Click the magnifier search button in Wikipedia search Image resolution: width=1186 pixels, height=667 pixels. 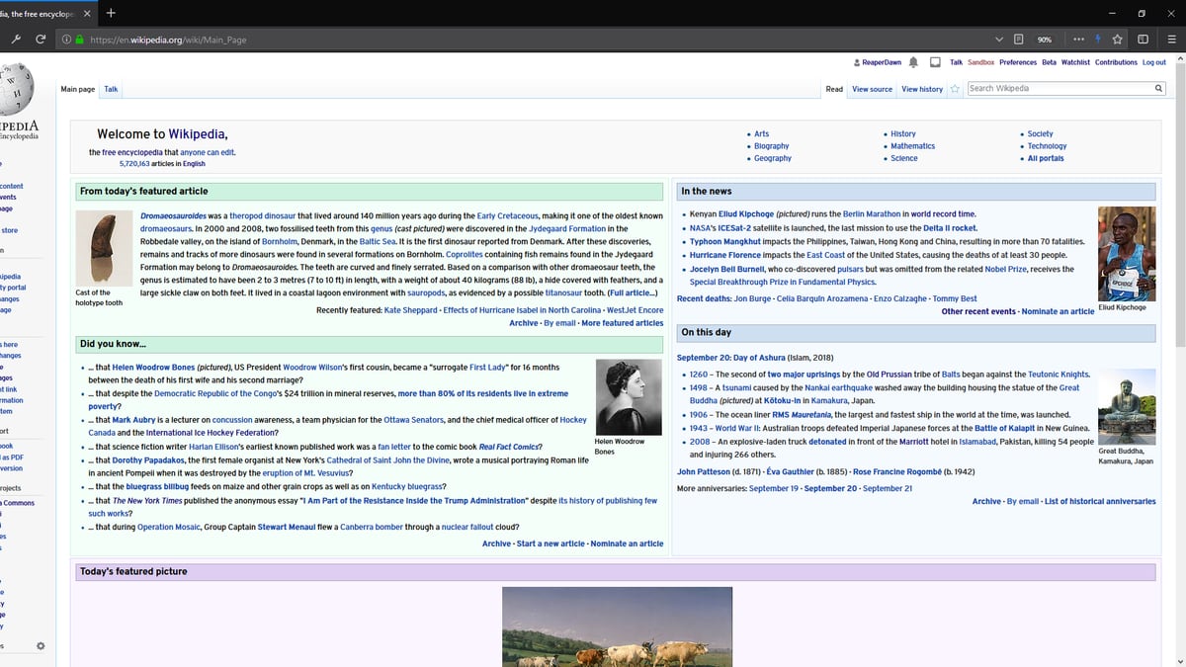[1159, 89]
